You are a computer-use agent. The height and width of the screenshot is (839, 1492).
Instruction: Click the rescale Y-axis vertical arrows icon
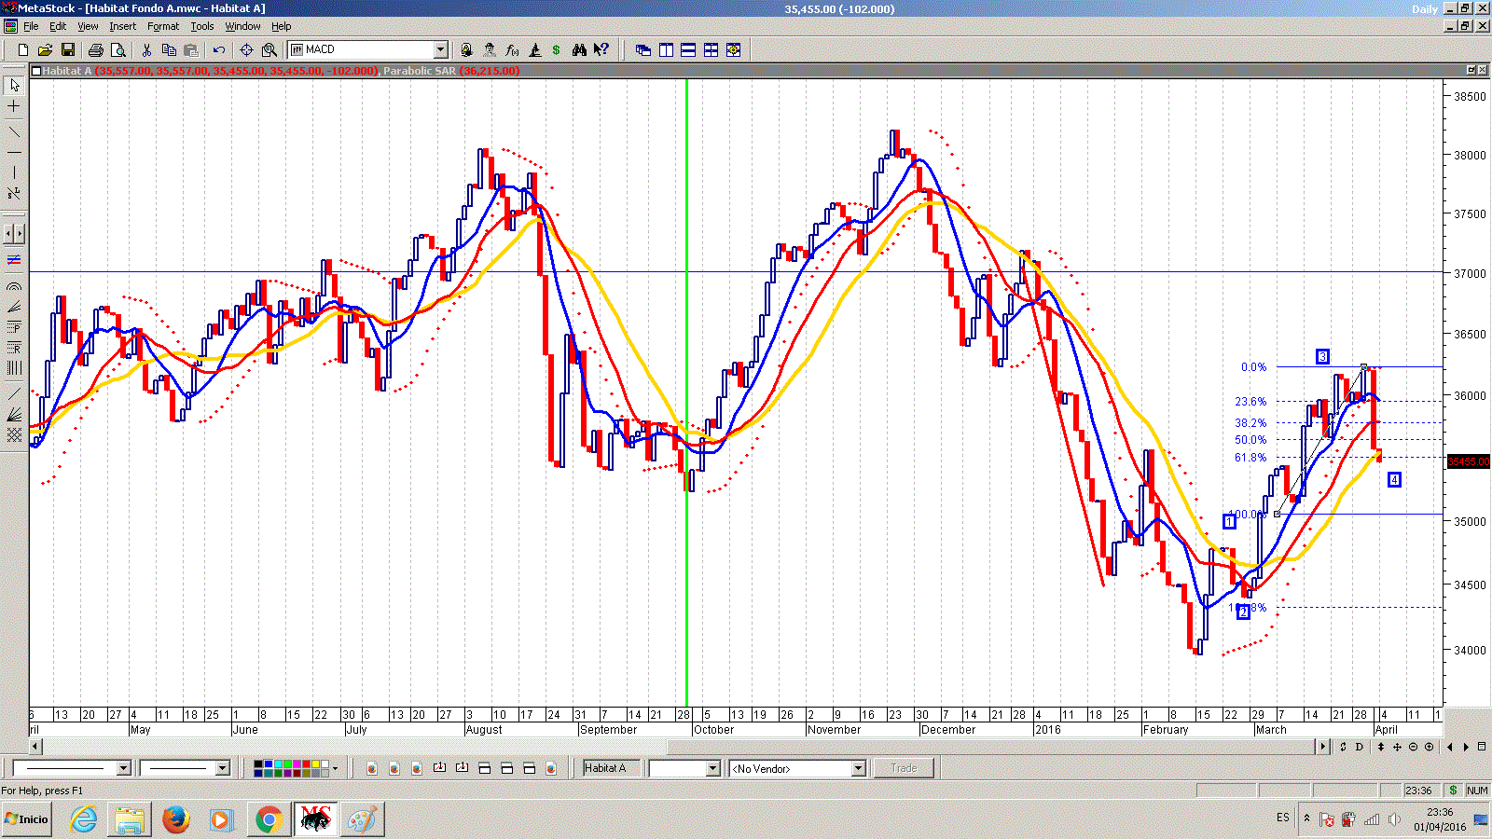click(1381, 747)
